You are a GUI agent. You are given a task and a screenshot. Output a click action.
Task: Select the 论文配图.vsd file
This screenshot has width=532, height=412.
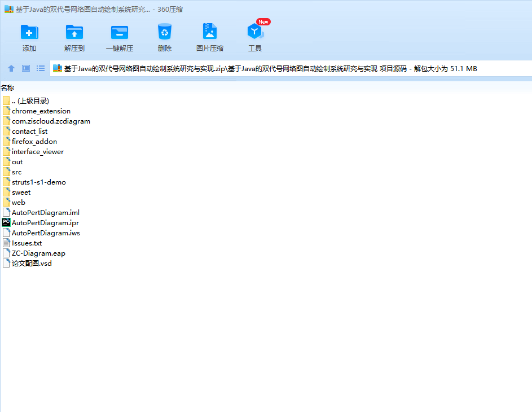pyautogui.click(x=27, y=264)
